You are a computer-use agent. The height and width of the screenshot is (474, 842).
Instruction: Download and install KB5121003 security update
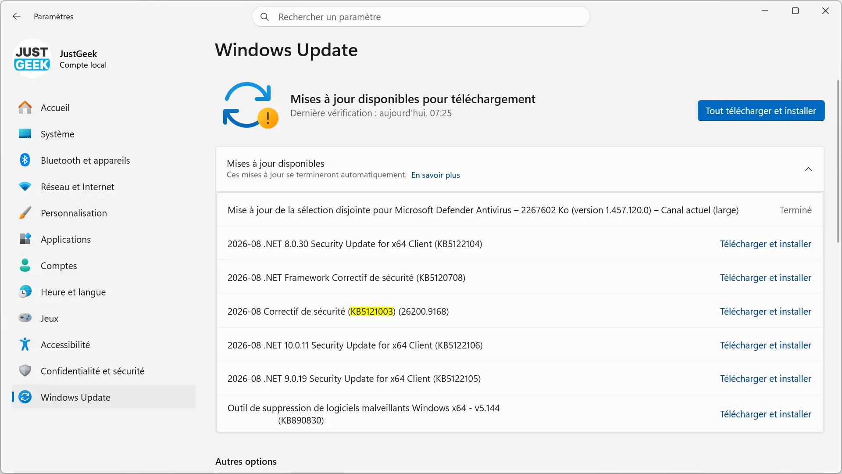(x=765, y=312)
